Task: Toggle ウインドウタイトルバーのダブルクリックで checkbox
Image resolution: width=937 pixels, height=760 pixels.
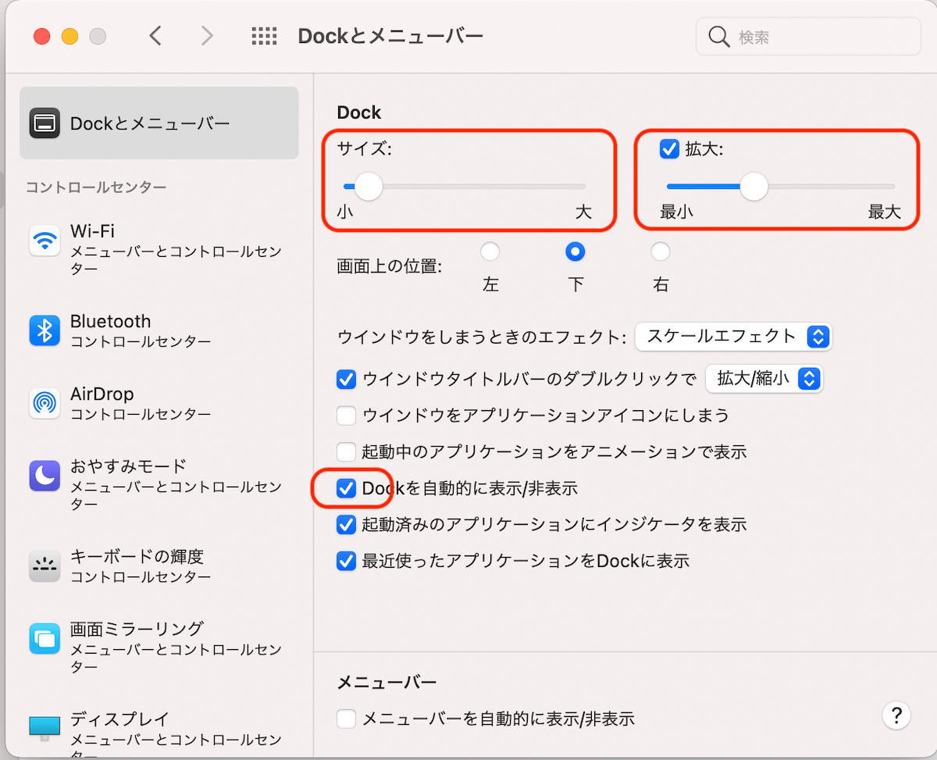Action: 346,380
